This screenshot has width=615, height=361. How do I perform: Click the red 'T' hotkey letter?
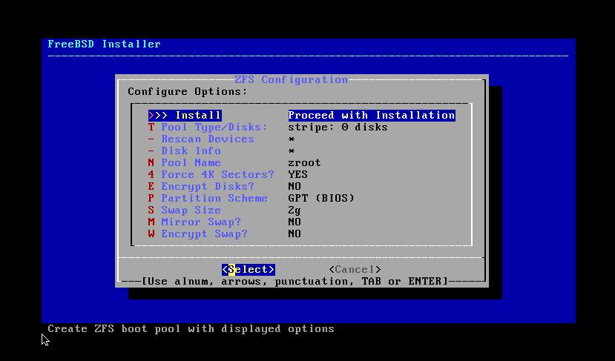(x=151, y=127)
